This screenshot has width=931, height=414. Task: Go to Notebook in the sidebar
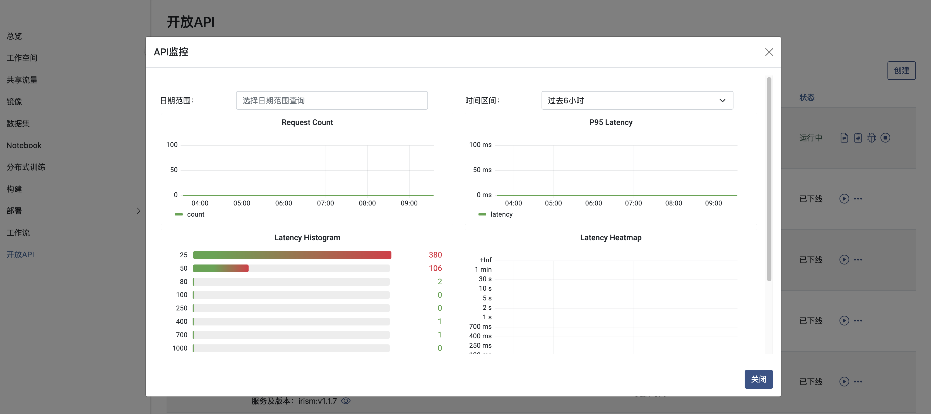[x=24, y=145]
